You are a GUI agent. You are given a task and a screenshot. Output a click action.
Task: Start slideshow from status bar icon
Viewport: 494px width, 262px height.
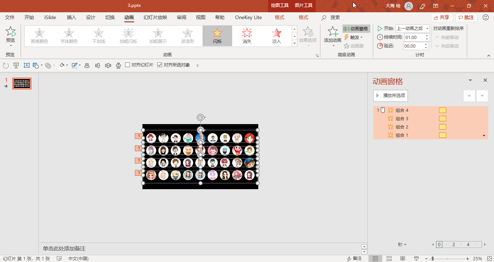click(417, 258)
